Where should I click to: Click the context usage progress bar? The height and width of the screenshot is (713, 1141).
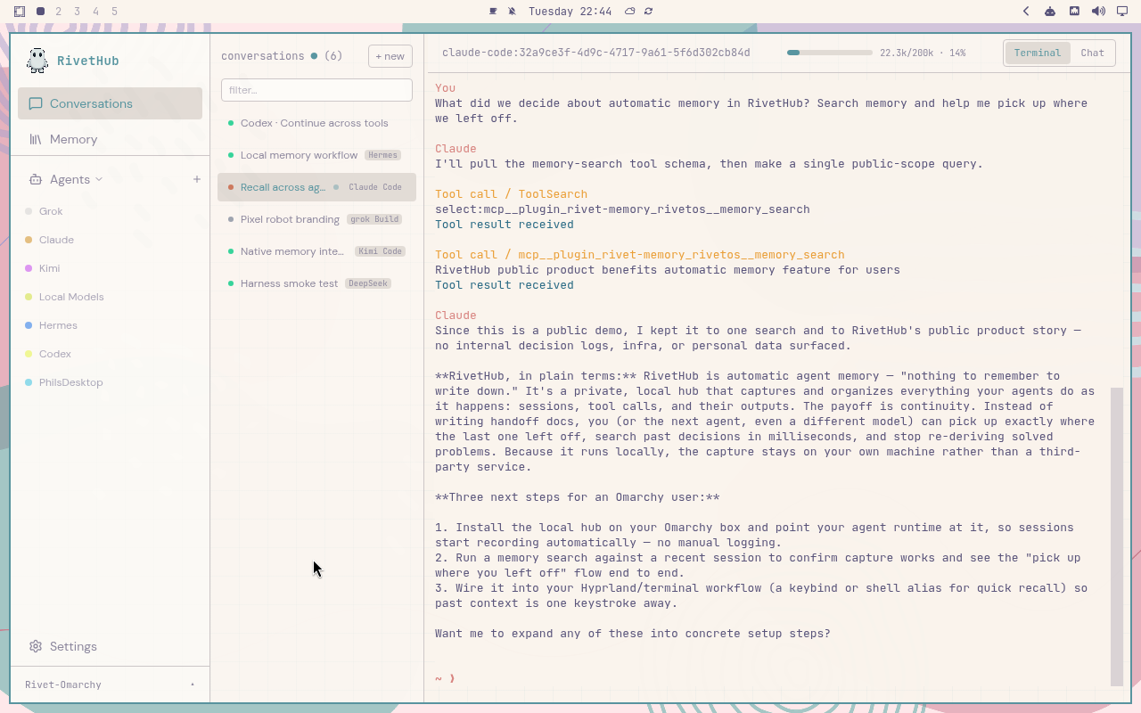point(830,53)
